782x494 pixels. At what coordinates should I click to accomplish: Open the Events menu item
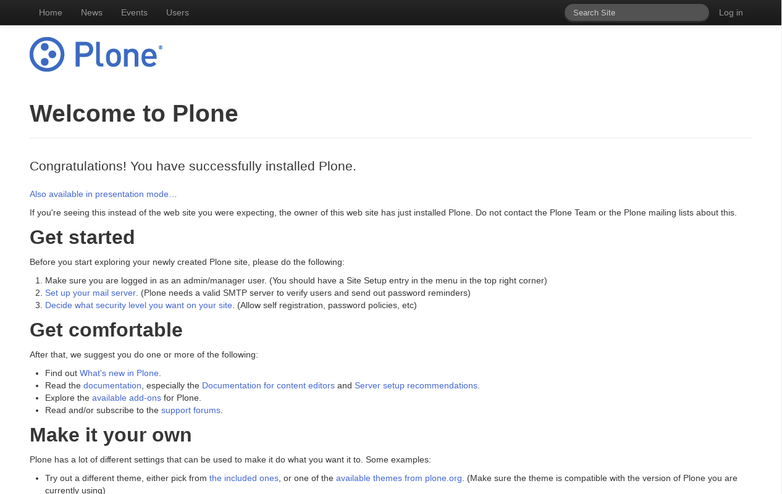tap(134, 12)
